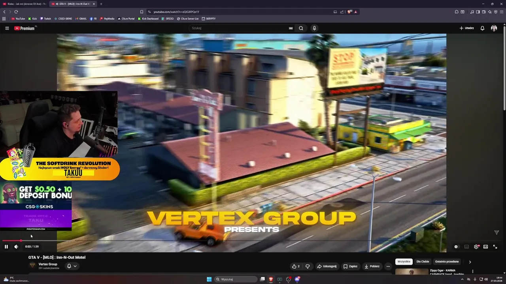This screenshot has height=284, width=506.
Task: Click the magnifier search button
Action: 301,28
